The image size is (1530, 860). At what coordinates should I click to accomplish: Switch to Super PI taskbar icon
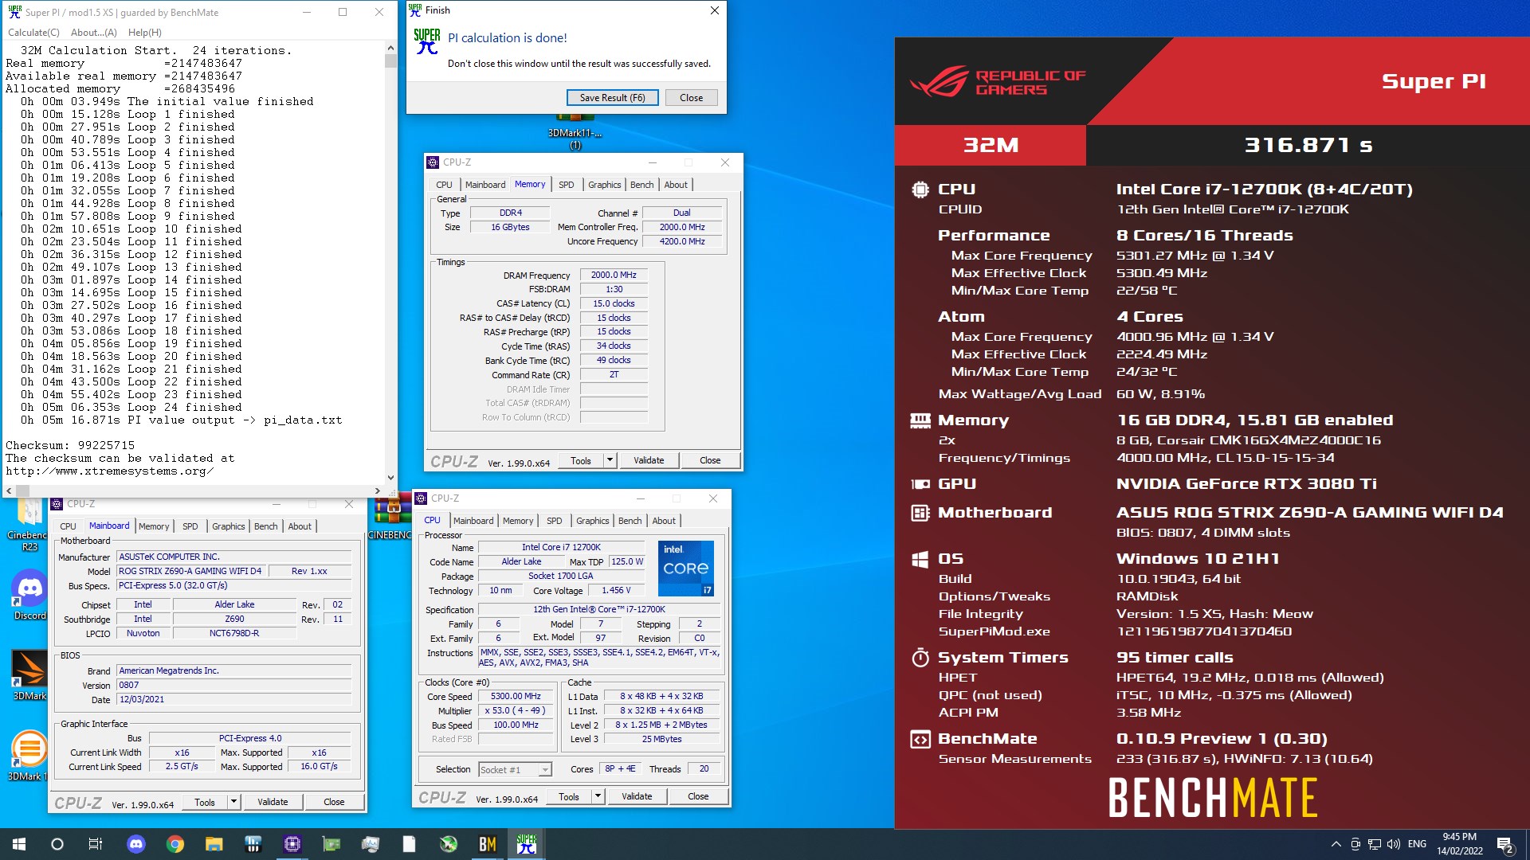pyautogui.click(x=526, y=844)
